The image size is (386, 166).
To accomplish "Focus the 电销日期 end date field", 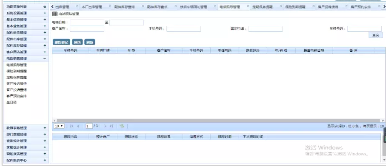I will click(x=126, y=22).
